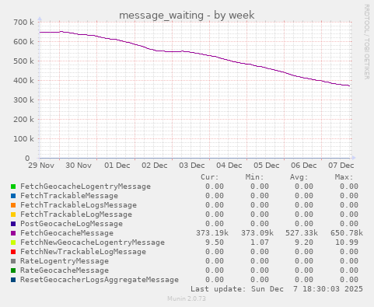Click the Munin 2.0.73 version text
The width and height of the screenshot is (374, 307).
[187, 298]
